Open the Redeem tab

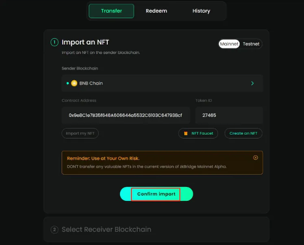click(156, 11)
